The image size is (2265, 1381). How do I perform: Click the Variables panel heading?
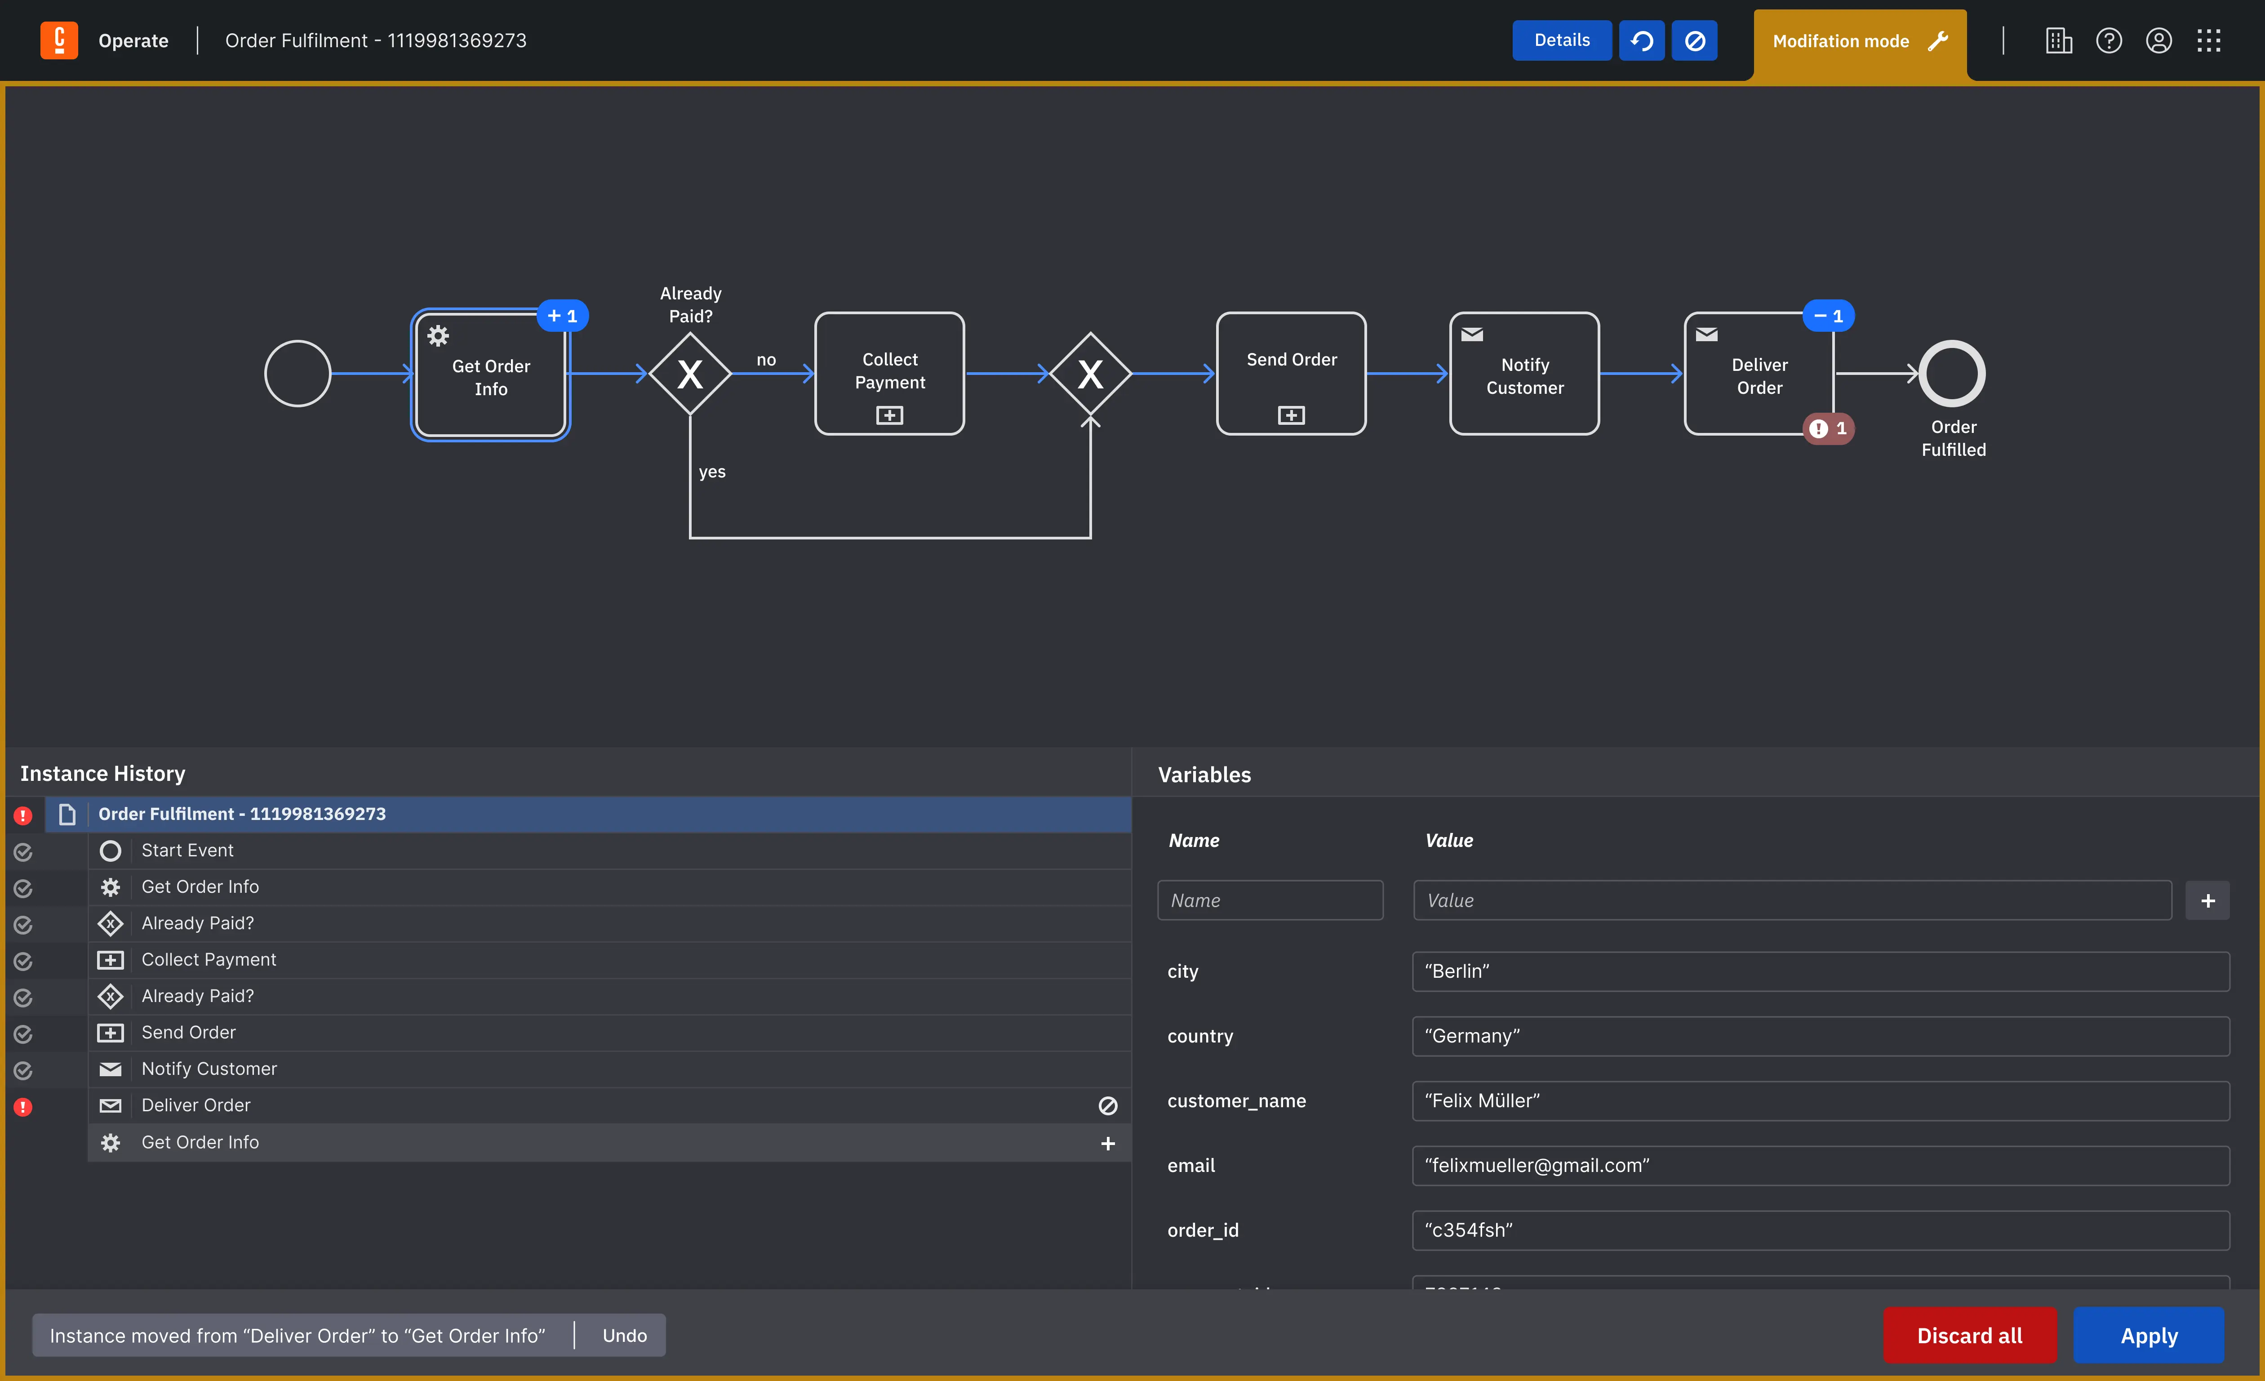(1204, 774)
